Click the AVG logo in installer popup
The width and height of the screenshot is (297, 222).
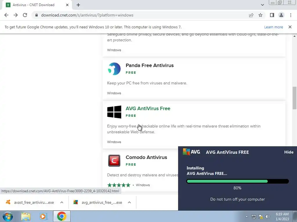click(191, 152)
